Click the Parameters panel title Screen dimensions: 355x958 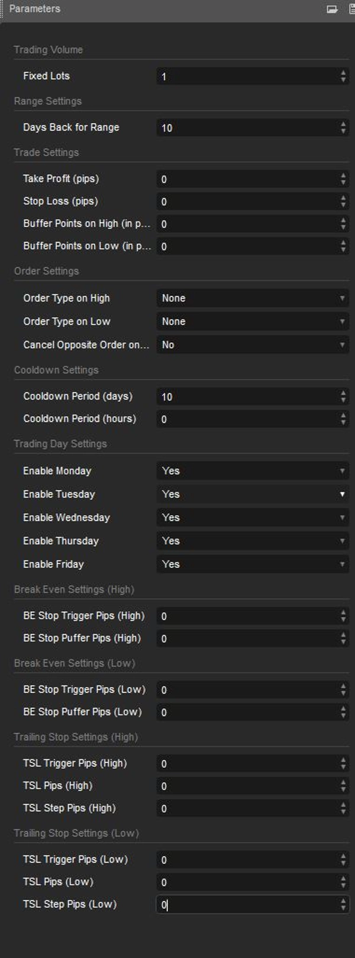point(35,9)
